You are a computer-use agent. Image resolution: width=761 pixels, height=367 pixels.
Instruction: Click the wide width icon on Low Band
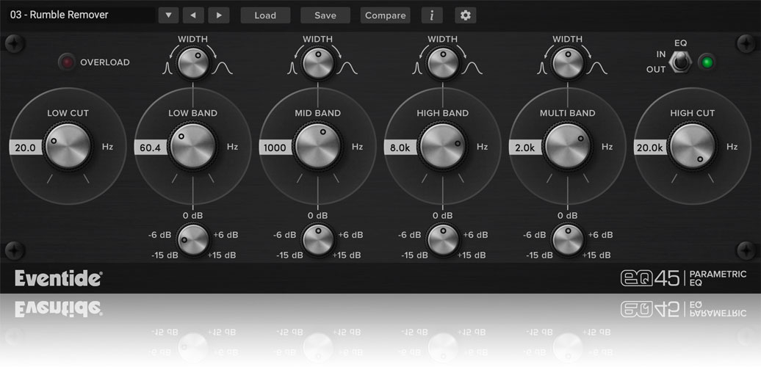(x=223, y=69)
